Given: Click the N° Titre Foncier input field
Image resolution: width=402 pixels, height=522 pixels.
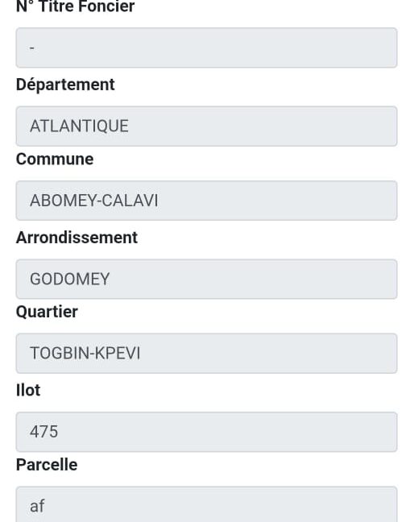Looking at the screenshot, I should 206,48.
